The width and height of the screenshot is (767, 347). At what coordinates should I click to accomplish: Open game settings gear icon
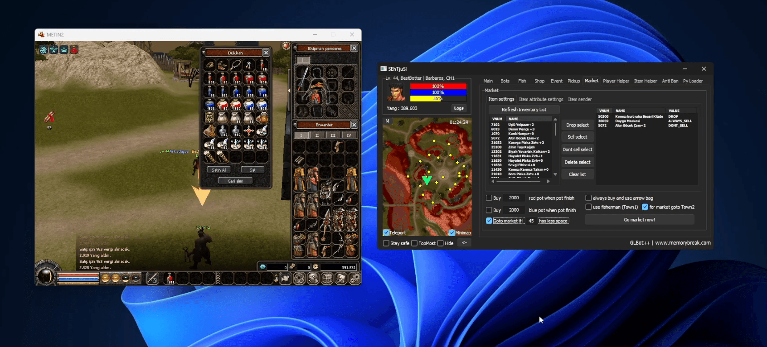coord(354,278)
